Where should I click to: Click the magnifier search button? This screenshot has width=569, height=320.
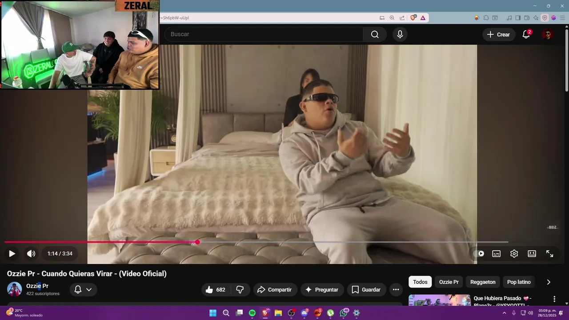pyautogui.click(x=375, y=34)
